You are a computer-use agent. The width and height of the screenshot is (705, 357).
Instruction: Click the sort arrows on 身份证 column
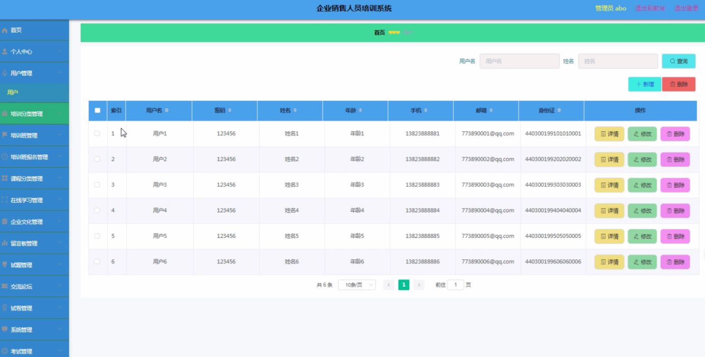559,111
